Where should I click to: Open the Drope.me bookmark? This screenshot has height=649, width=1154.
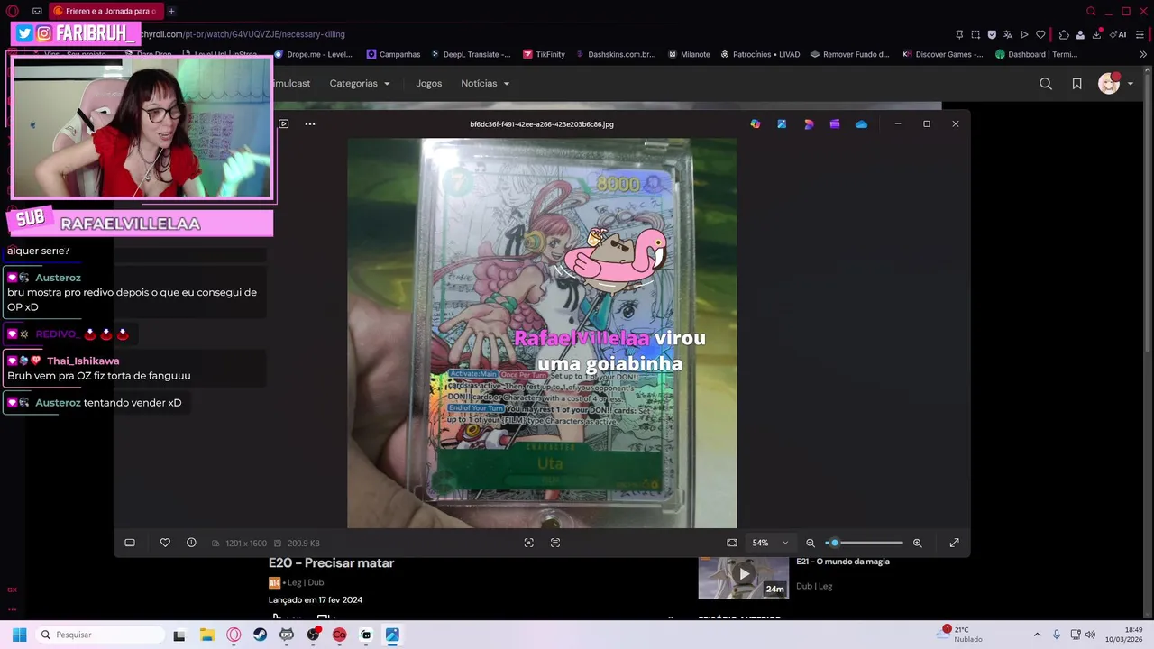coord(315,54)
